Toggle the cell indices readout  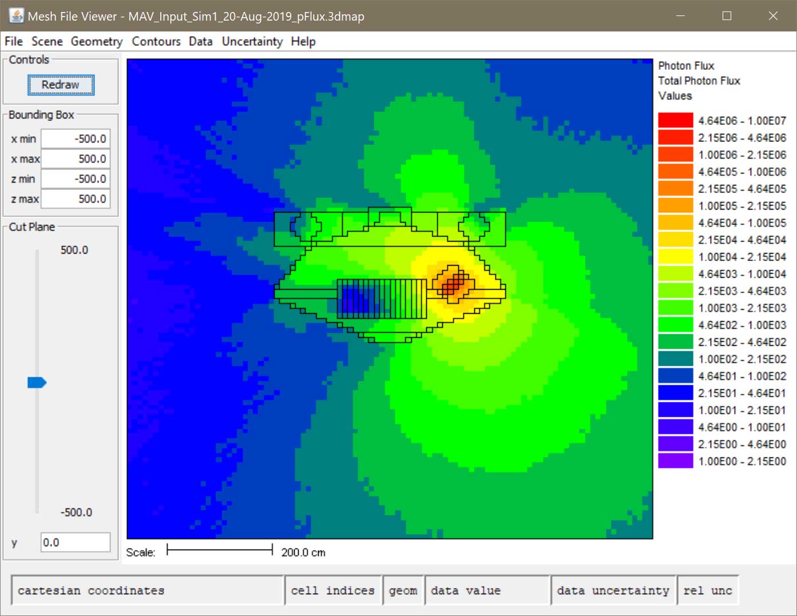[x=333, y=590]
